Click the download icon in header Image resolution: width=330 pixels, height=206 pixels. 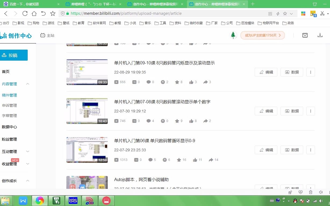[320, 35]
